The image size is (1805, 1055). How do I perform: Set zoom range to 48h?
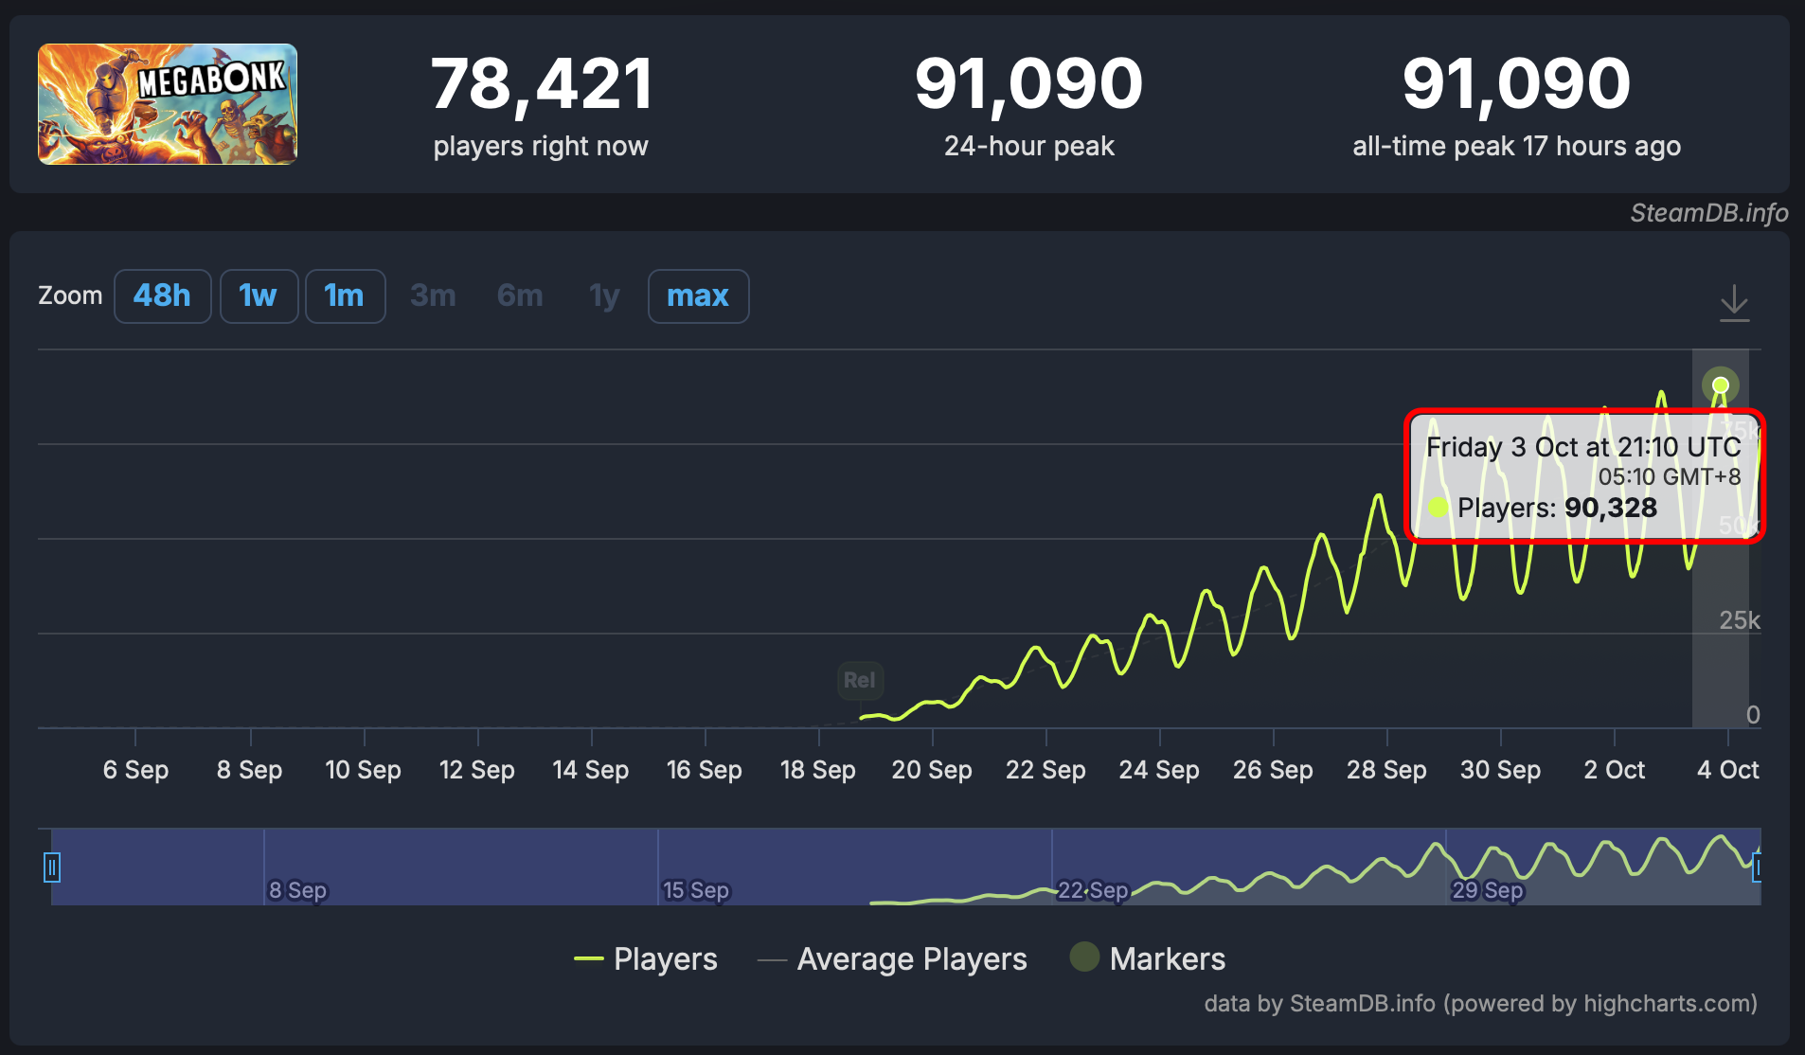coord(162,296)
